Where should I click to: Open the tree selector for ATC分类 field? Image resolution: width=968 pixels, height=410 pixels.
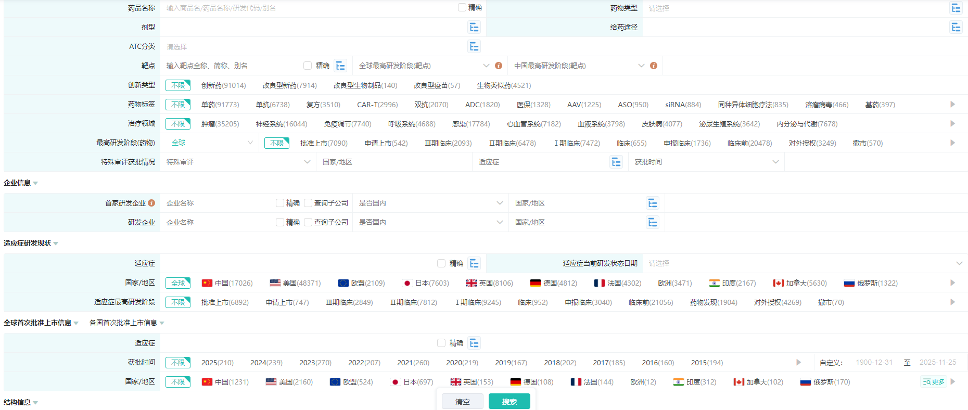click(x=474, y=46)
